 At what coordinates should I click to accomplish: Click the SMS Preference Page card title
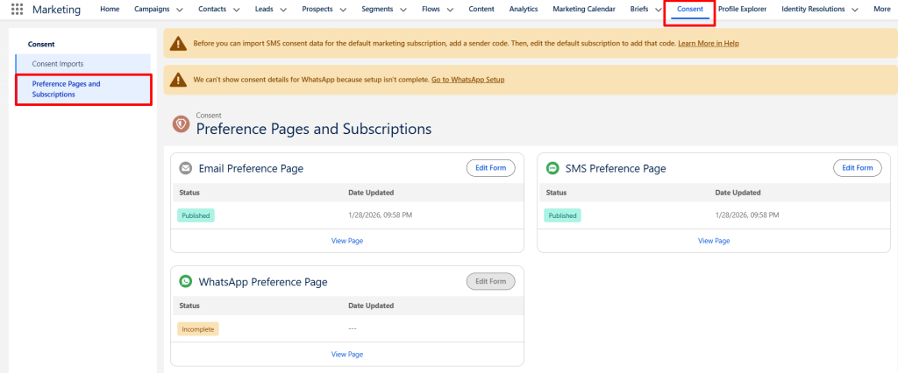pos(616,168)
